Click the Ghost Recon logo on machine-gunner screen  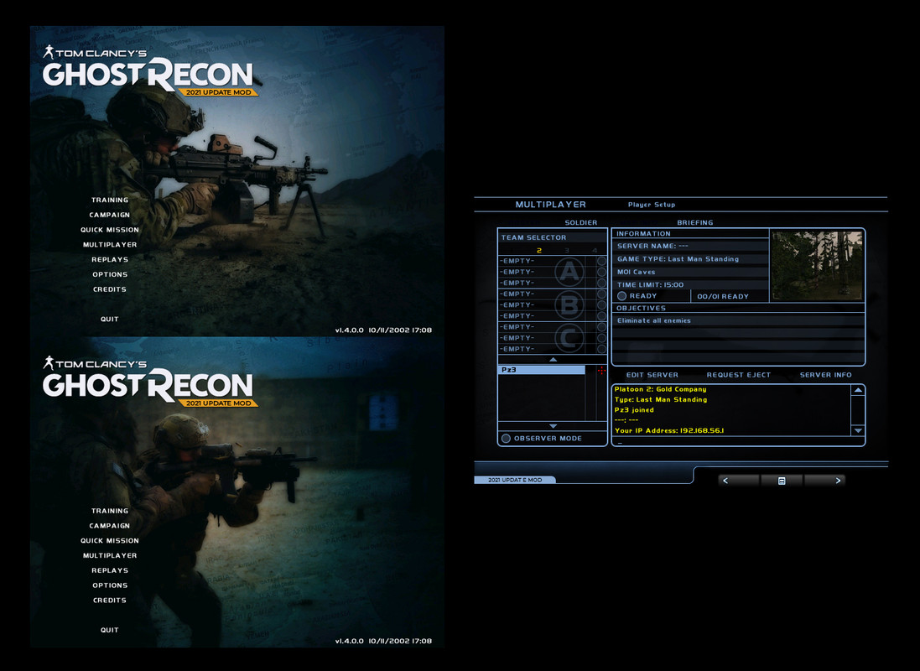tap(149, 70)
